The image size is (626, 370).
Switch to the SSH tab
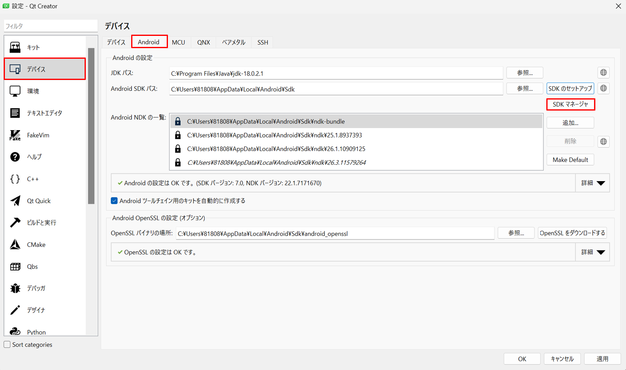coord(262,42)
